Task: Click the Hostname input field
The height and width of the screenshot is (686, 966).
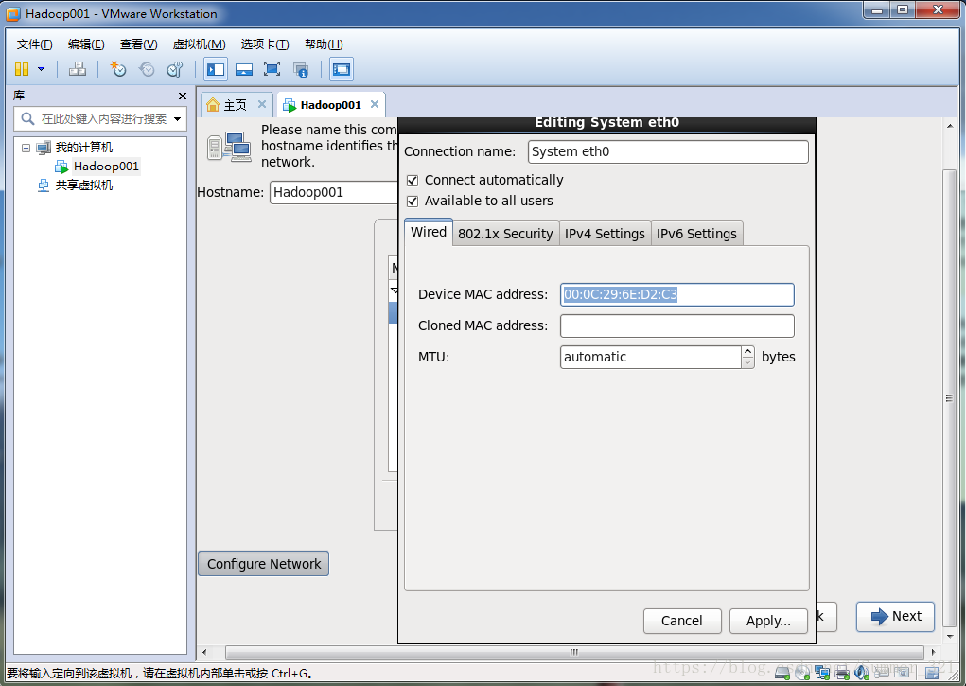Action: click(x=333, y=192)
